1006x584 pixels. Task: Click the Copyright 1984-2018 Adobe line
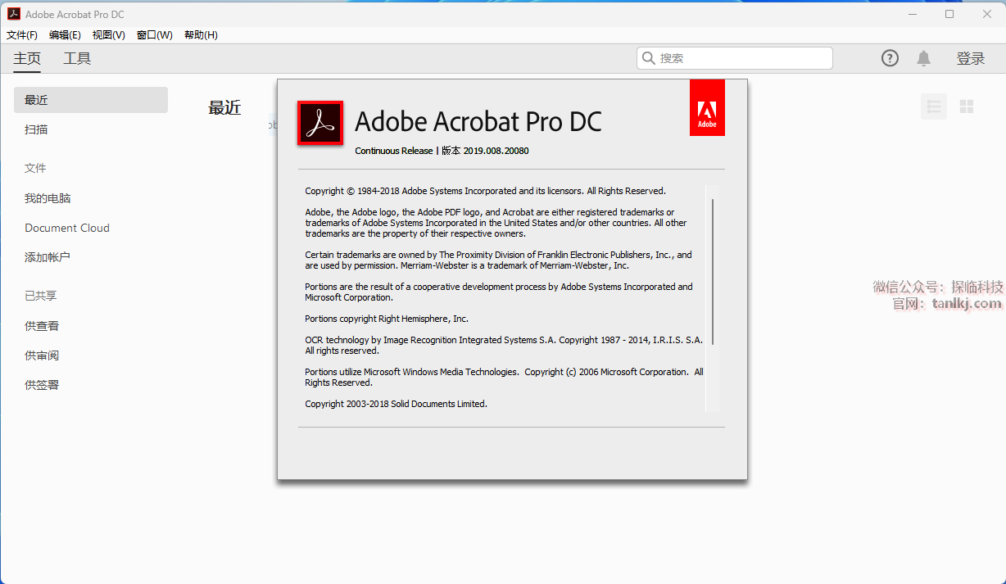pos(485,191)
